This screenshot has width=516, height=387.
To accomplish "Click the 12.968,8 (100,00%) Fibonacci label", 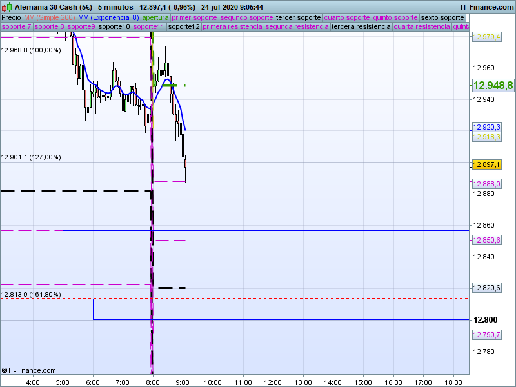I will coord(31,50).
